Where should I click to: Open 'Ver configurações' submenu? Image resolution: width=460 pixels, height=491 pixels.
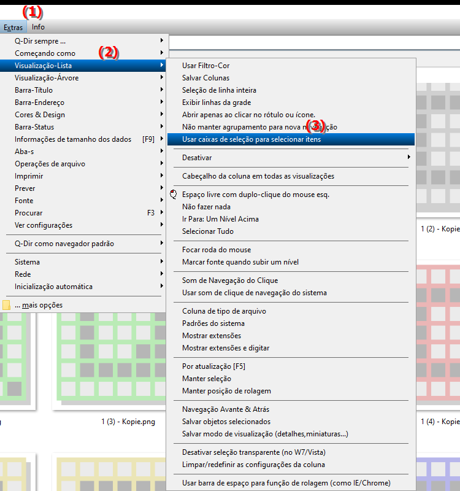(83, 225)
